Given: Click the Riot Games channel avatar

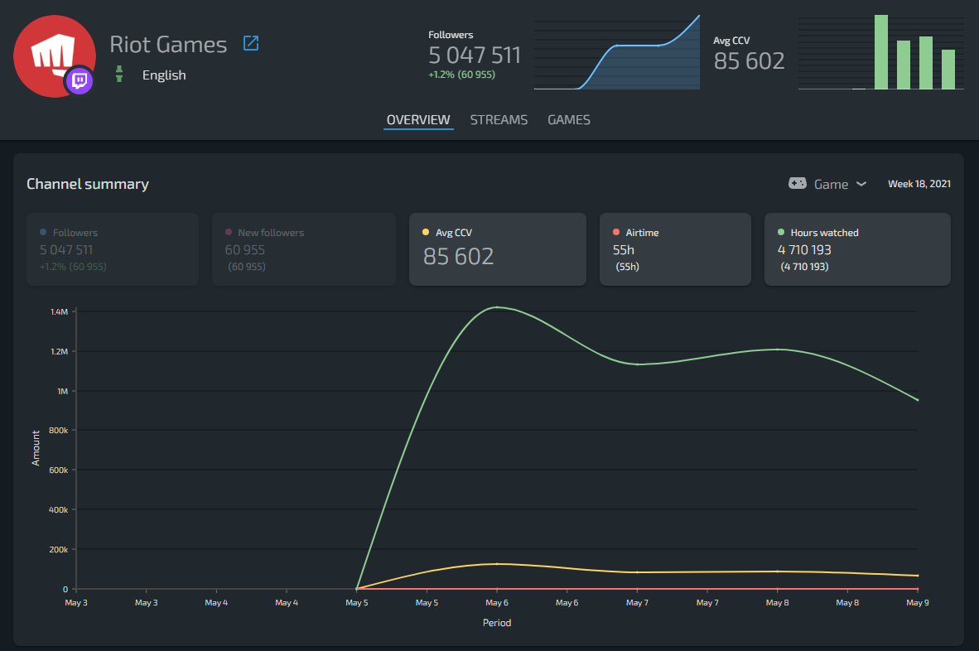Looking at the screenshot, I should point(55,56).
